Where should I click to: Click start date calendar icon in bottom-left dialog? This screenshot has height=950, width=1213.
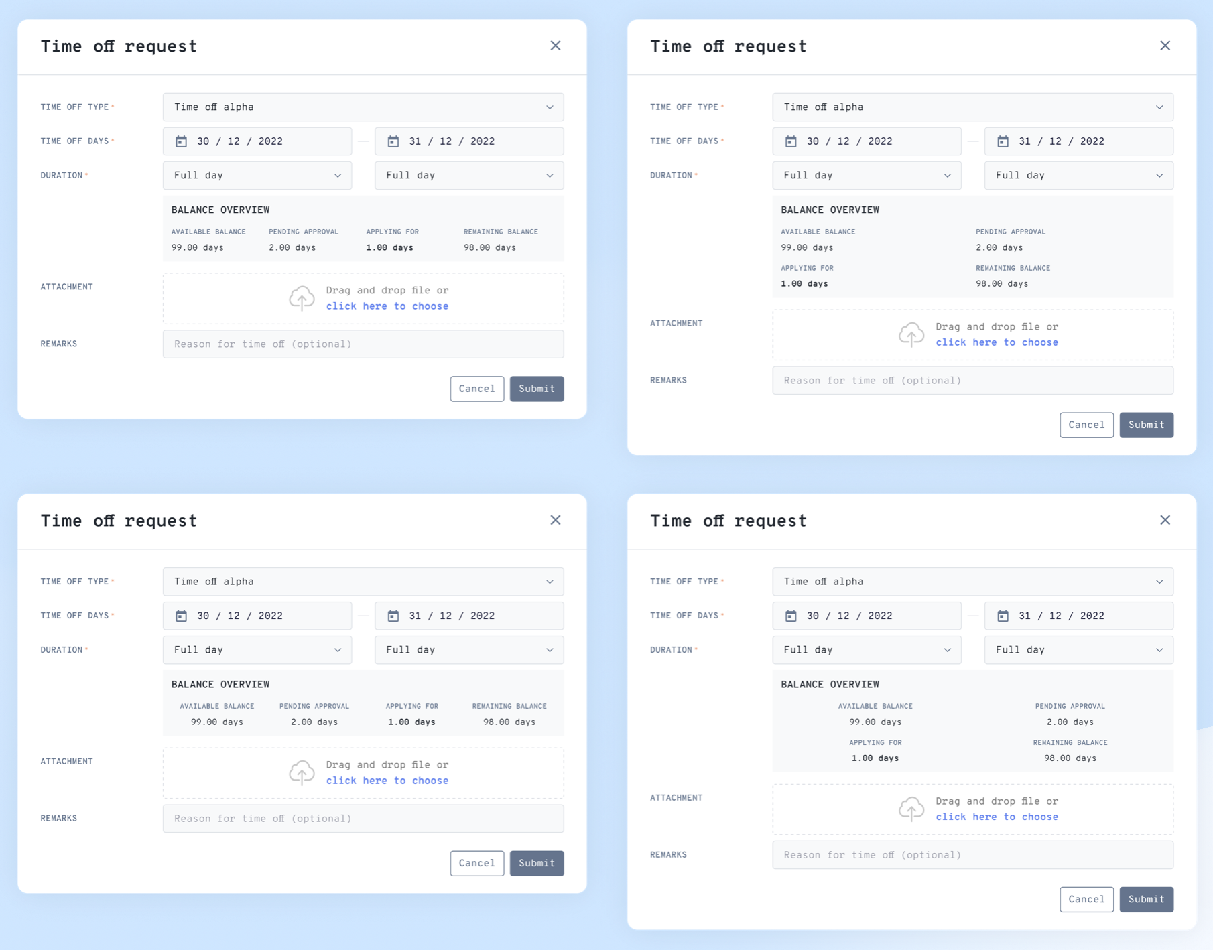pyautogui.click(x=181, y=616)
